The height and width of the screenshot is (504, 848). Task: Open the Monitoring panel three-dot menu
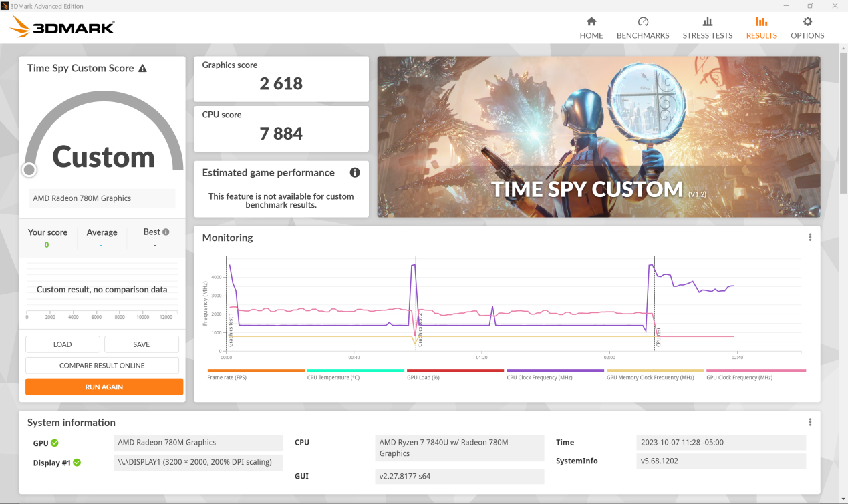click(x=810, y=238)
